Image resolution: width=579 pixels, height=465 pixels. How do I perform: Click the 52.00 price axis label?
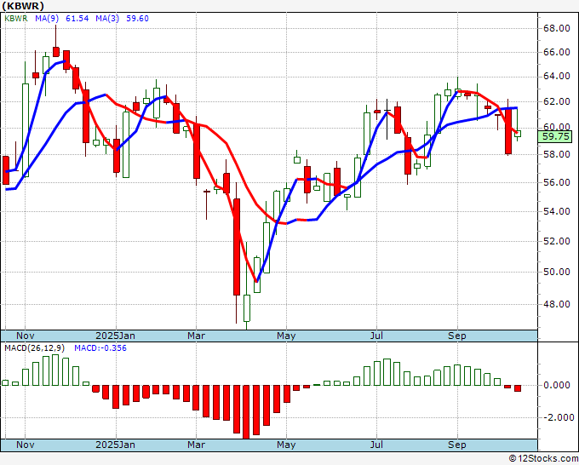557,241
